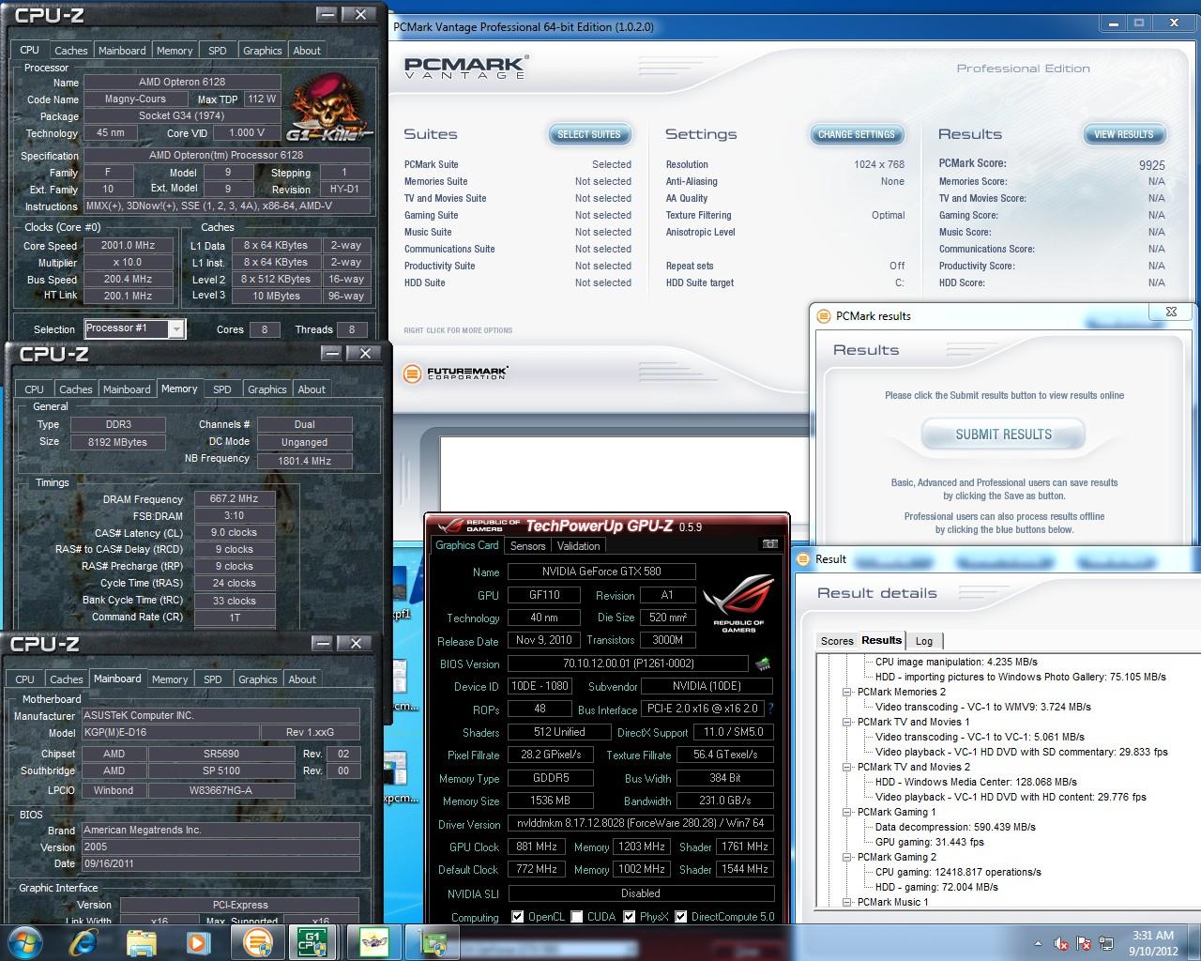Show hidden system tray icons arrow
This screenshot has height=961, width=1201.
coord(1038,943)
